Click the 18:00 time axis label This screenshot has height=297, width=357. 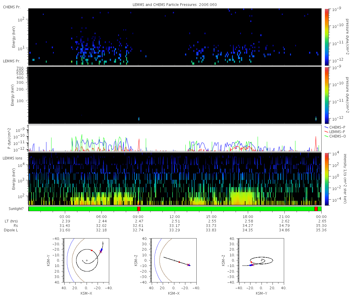coord(248,217)
